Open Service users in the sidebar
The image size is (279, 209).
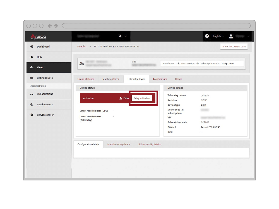point(49,104)
